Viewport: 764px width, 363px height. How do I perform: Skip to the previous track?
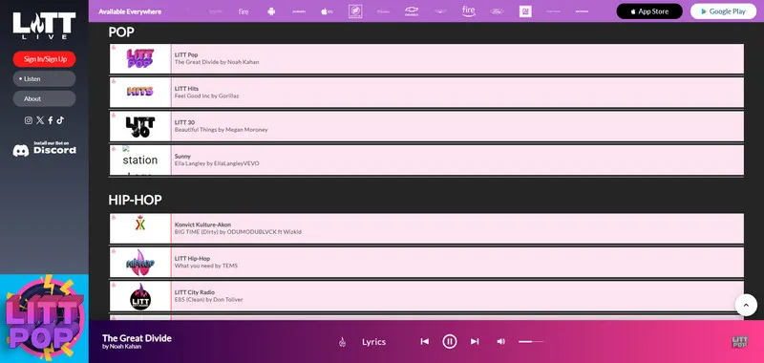coord(424,342)
